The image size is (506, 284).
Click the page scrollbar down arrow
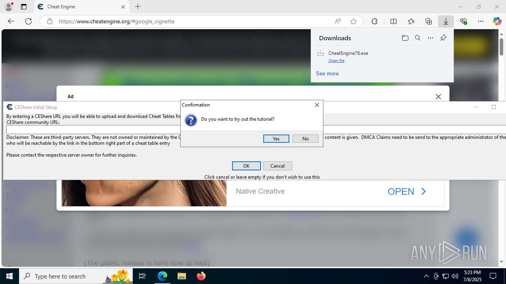coord(502,262)
